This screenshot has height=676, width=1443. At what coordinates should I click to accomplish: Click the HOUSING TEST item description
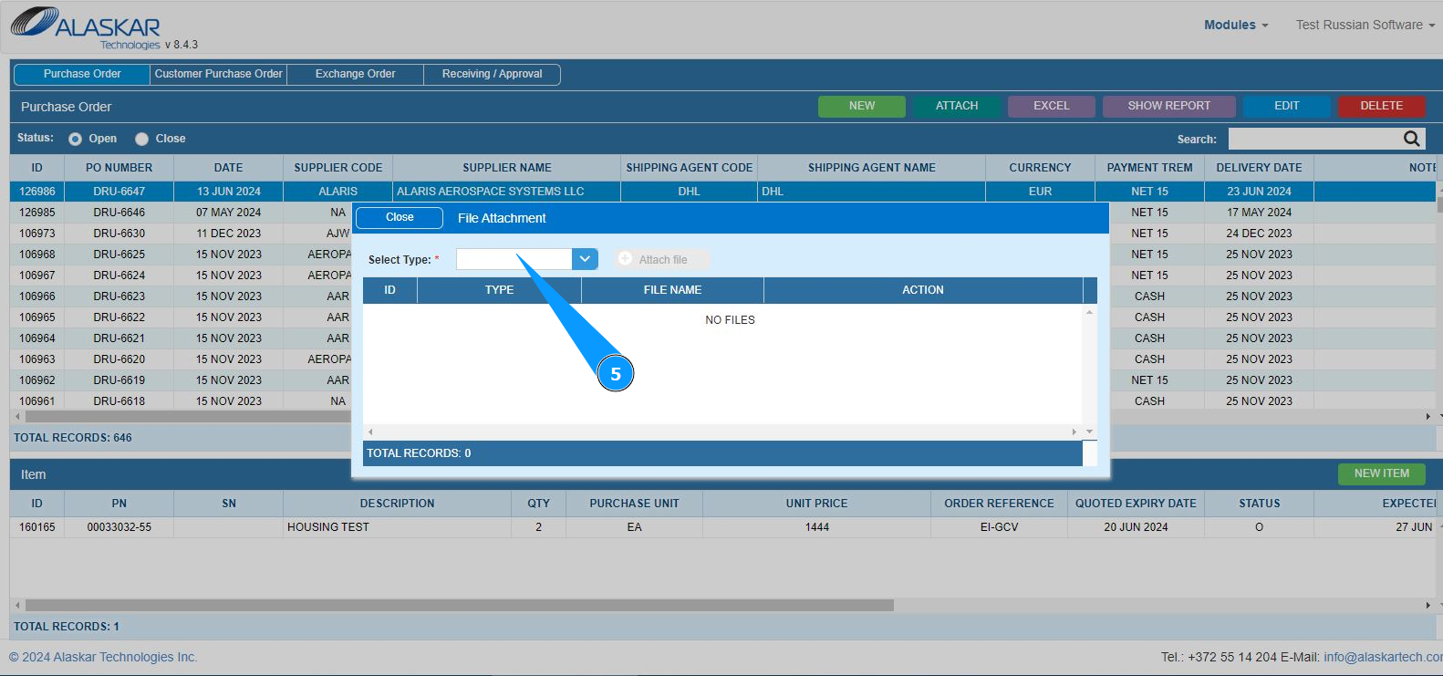click(398, 527)
